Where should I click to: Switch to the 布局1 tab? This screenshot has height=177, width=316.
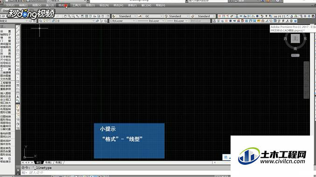point(49,163)
